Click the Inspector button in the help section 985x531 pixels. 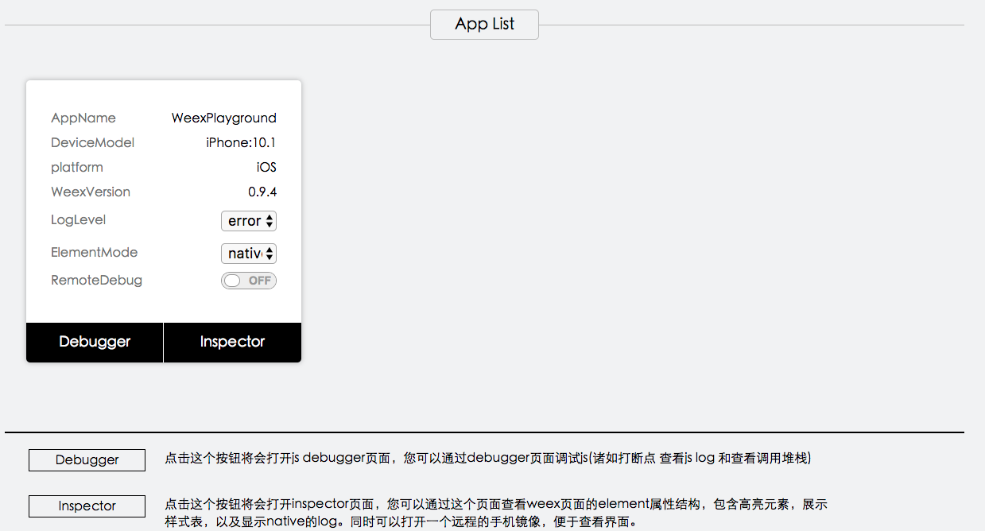coord(87,506)
